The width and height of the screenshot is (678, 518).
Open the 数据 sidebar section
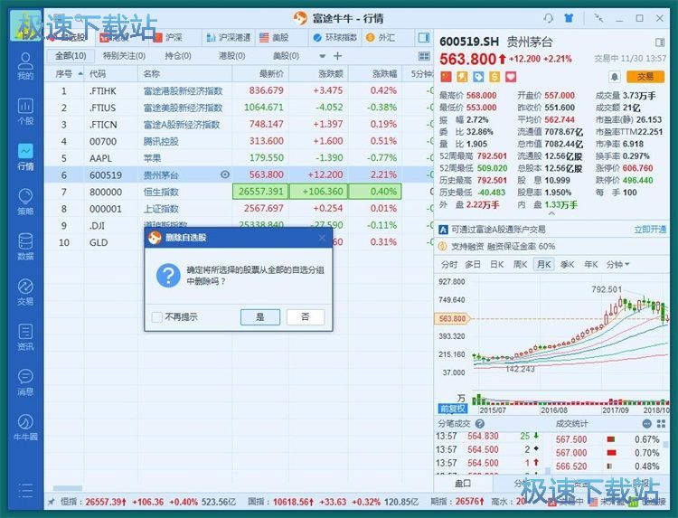pyautogui.click(x=25, y=247)
